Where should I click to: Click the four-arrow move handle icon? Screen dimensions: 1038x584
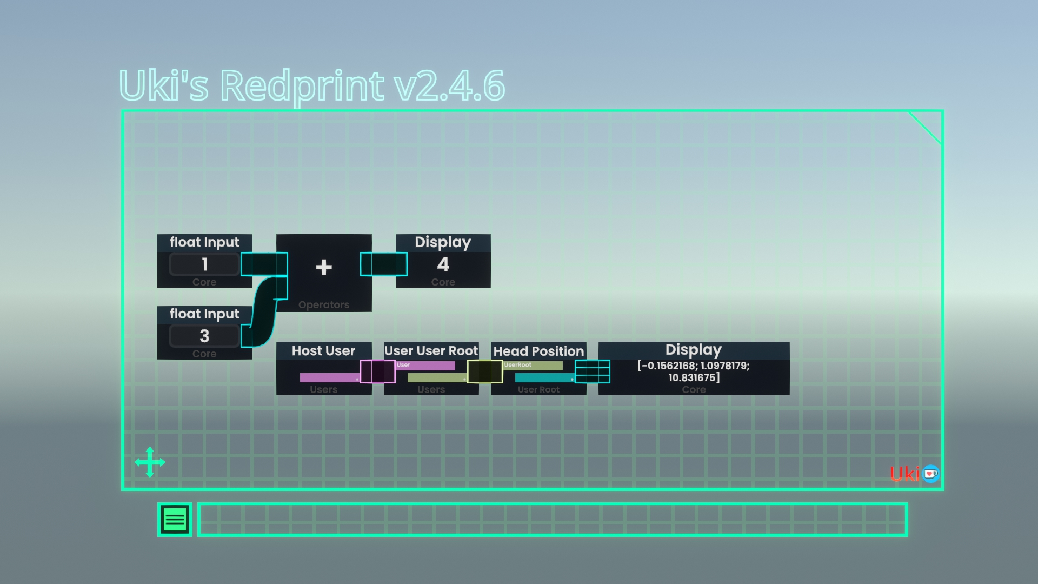[x=150, y=462]
